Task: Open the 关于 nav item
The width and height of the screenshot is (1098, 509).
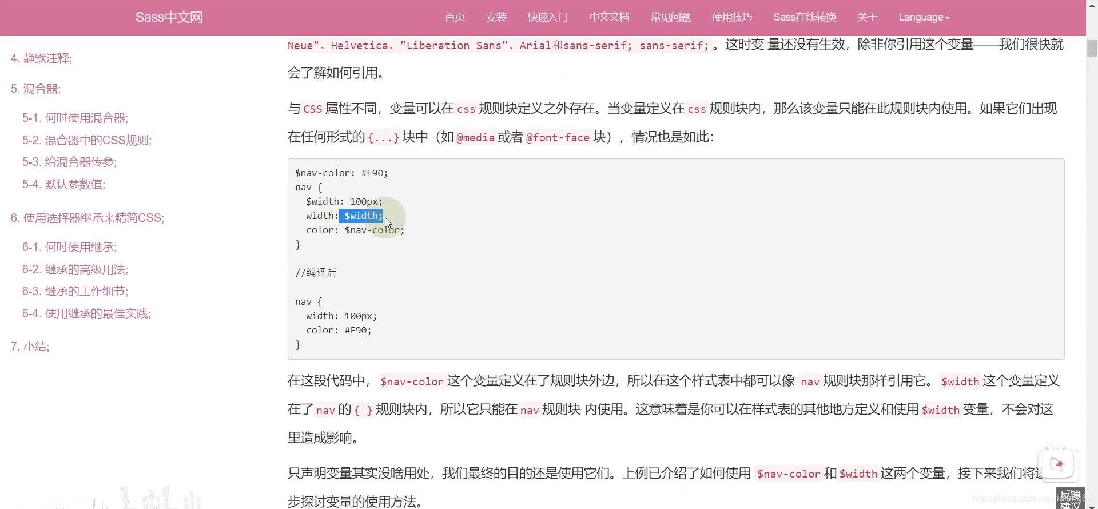Action: click(x=867, y=17)
